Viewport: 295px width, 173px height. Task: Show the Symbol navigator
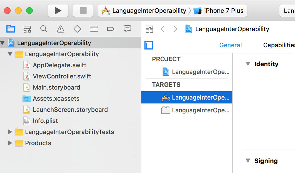tap(27, 29)
